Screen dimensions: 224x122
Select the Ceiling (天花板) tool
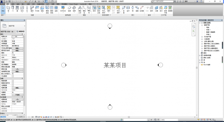click(37, 9)
